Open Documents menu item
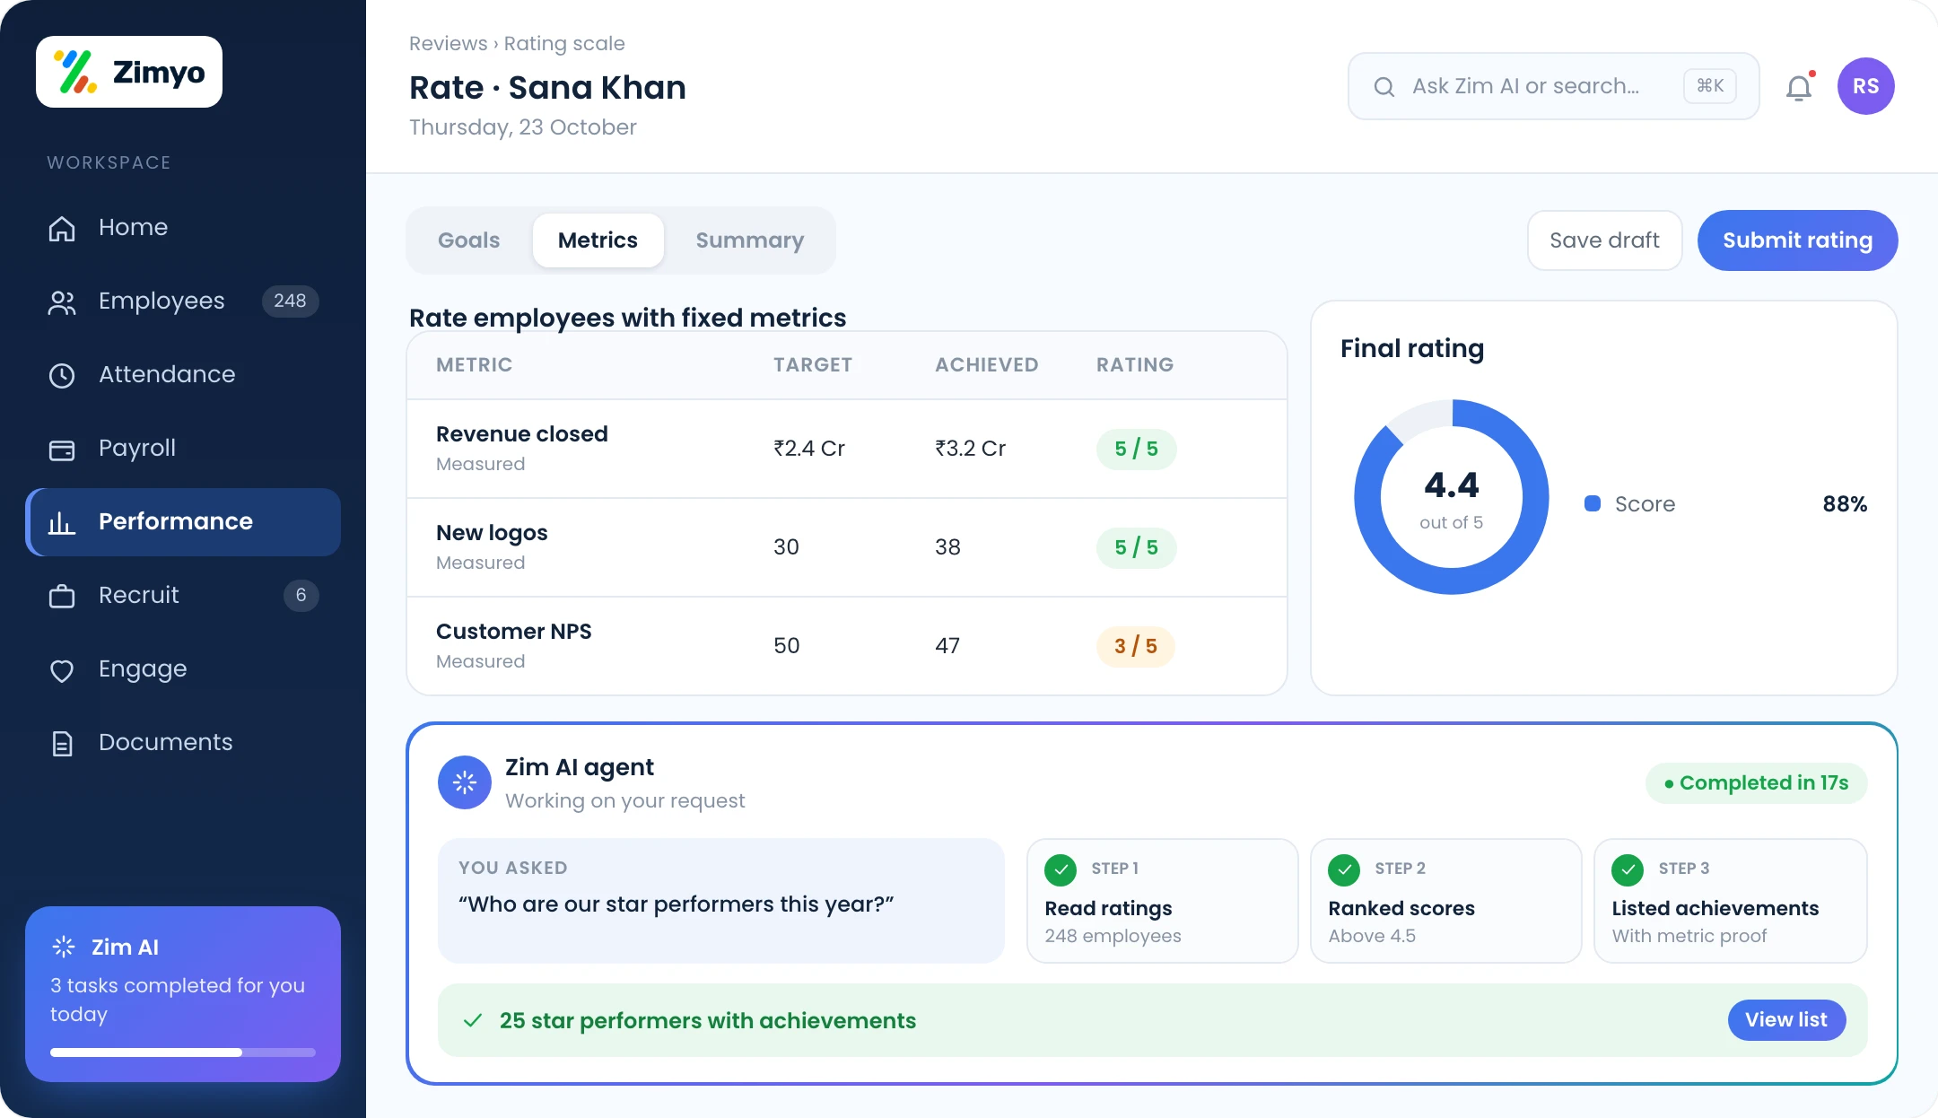 pyautogui.click(x=183, y=743)
